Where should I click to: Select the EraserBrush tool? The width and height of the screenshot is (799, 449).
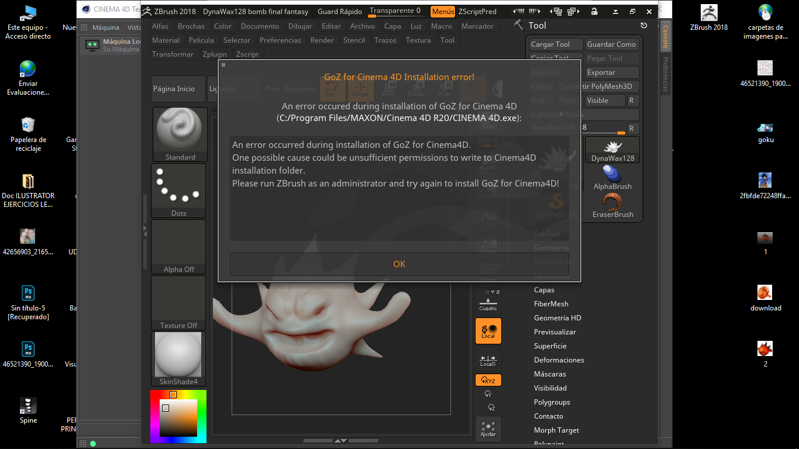pos(612,206)
